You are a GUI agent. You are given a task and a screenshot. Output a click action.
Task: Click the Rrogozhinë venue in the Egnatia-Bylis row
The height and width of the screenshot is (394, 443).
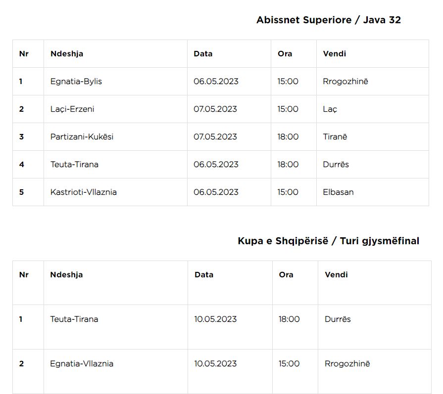tap(345, 81)
